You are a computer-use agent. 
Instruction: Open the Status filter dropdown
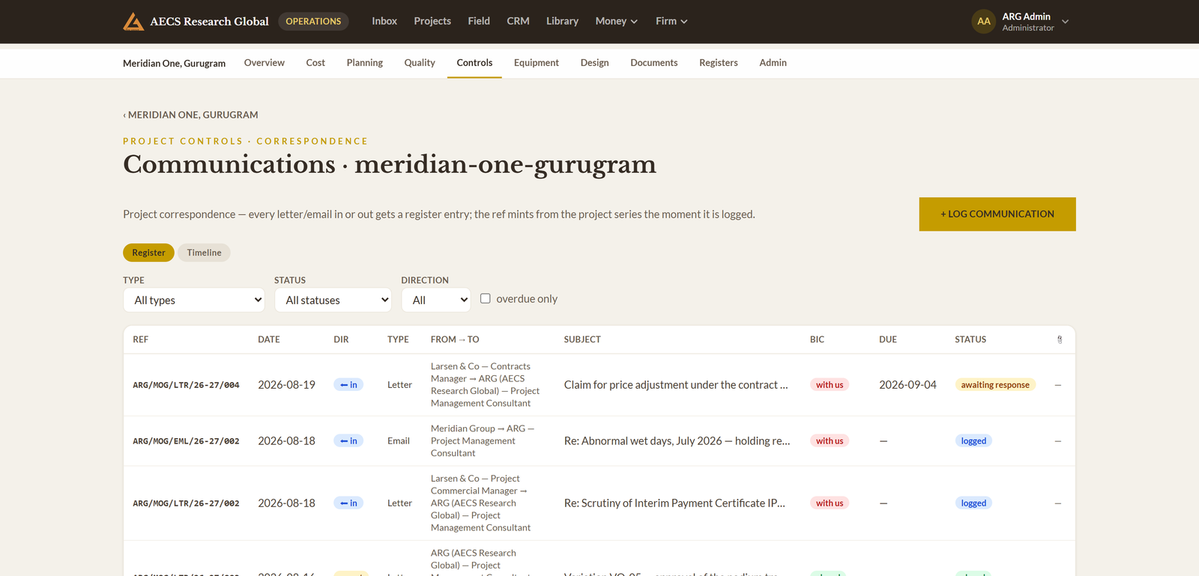coord(333,300)
